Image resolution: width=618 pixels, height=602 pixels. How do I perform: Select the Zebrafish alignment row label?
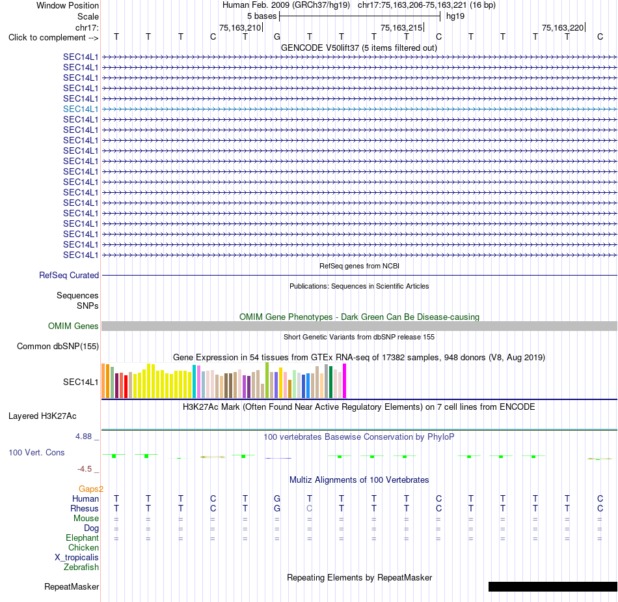pyautogui.click(x=81, y=567)
